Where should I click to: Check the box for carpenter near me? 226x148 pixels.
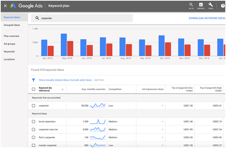tap(33, 129)
